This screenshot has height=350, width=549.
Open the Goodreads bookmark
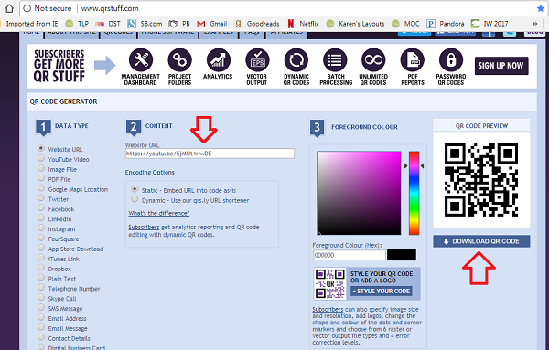257,24
